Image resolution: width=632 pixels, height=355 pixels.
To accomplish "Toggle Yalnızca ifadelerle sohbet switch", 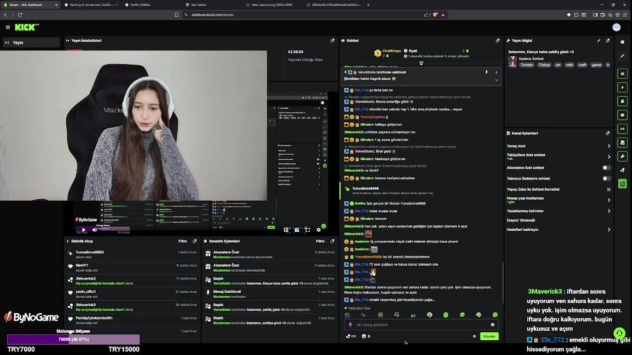I will tap(606, 178).
